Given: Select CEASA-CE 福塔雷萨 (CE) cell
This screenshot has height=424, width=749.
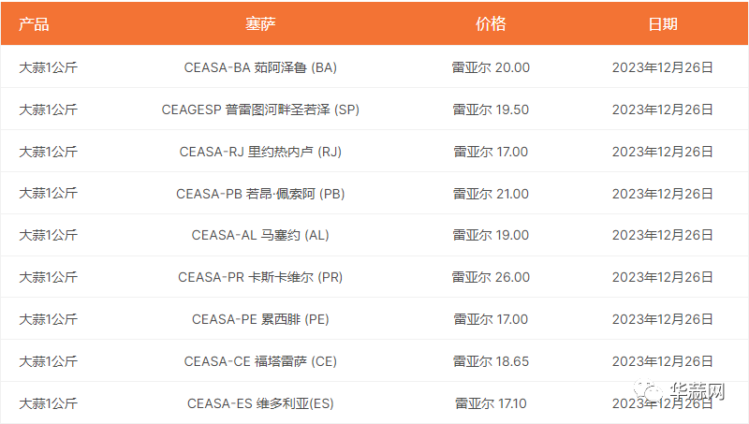Looking at the screenshot, I should tap(260, 361).
